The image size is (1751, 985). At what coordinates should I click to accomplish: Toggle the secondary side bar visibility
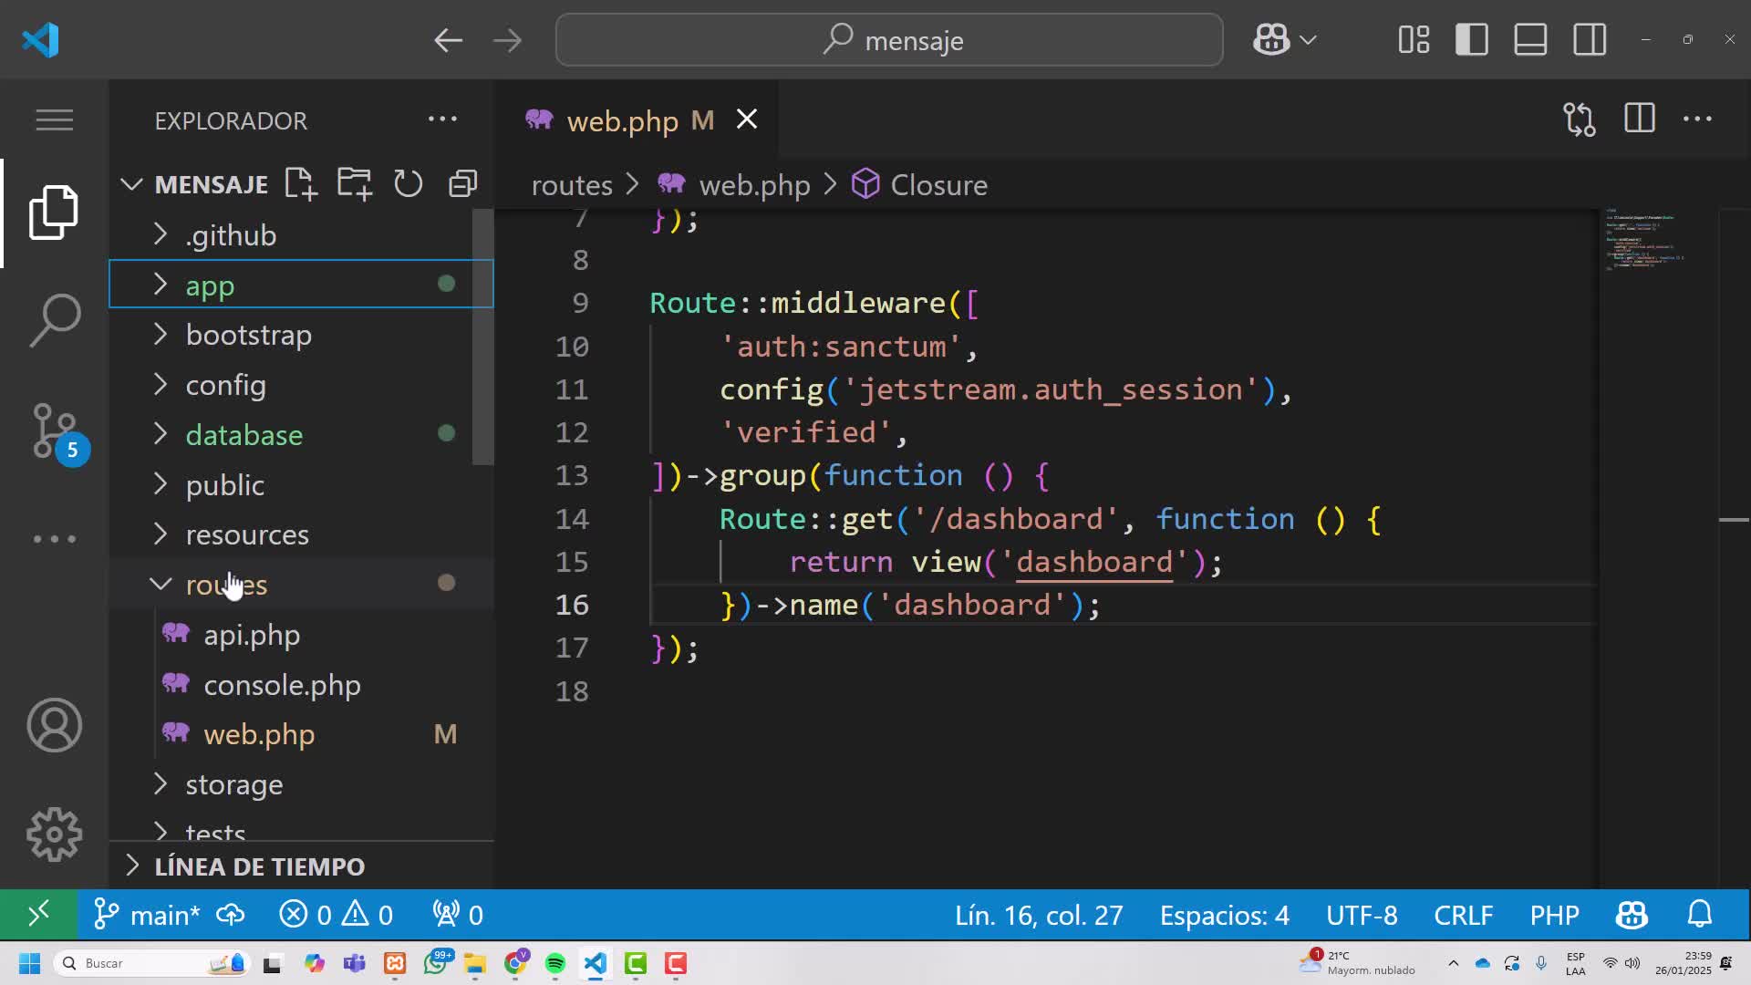tap(1589, 40)
